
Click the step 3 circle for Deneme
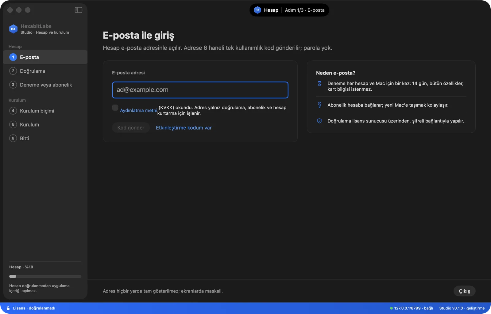click(x=13, y=85)
